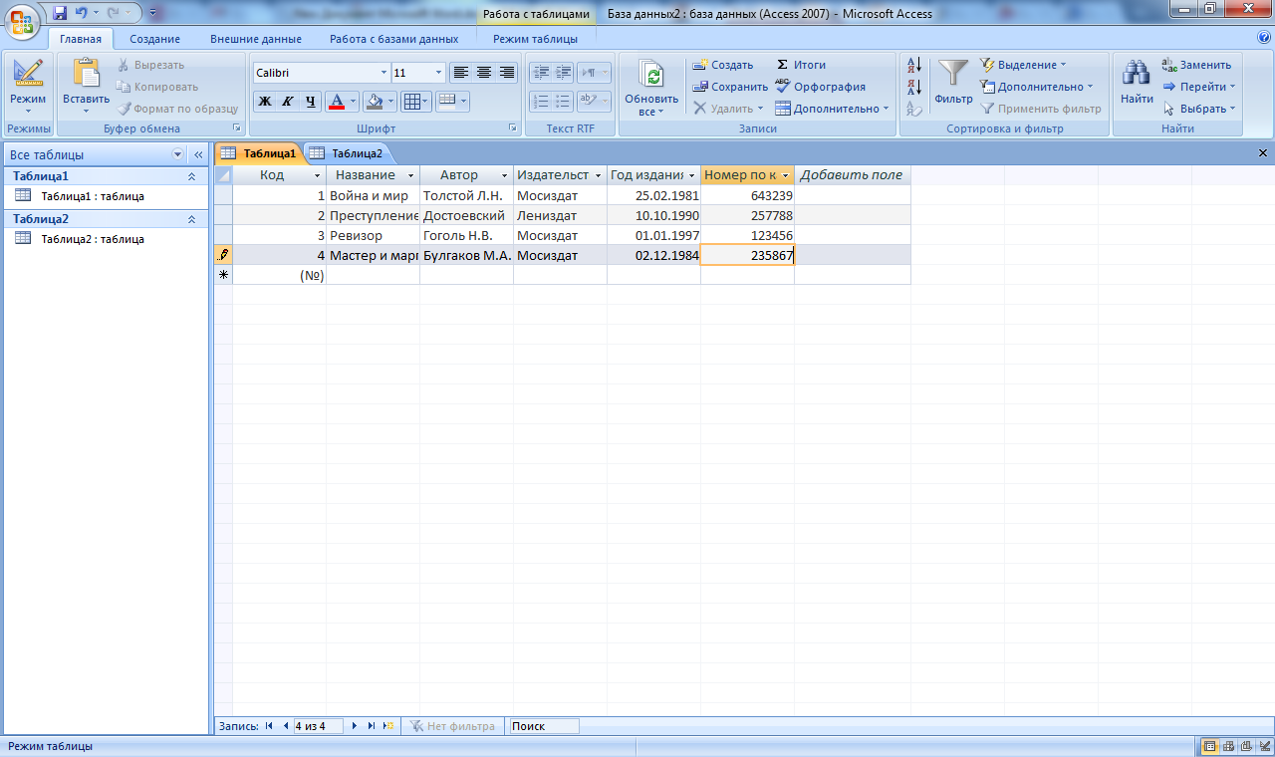Open the Calibri font name combo box

tap(321, 73)
